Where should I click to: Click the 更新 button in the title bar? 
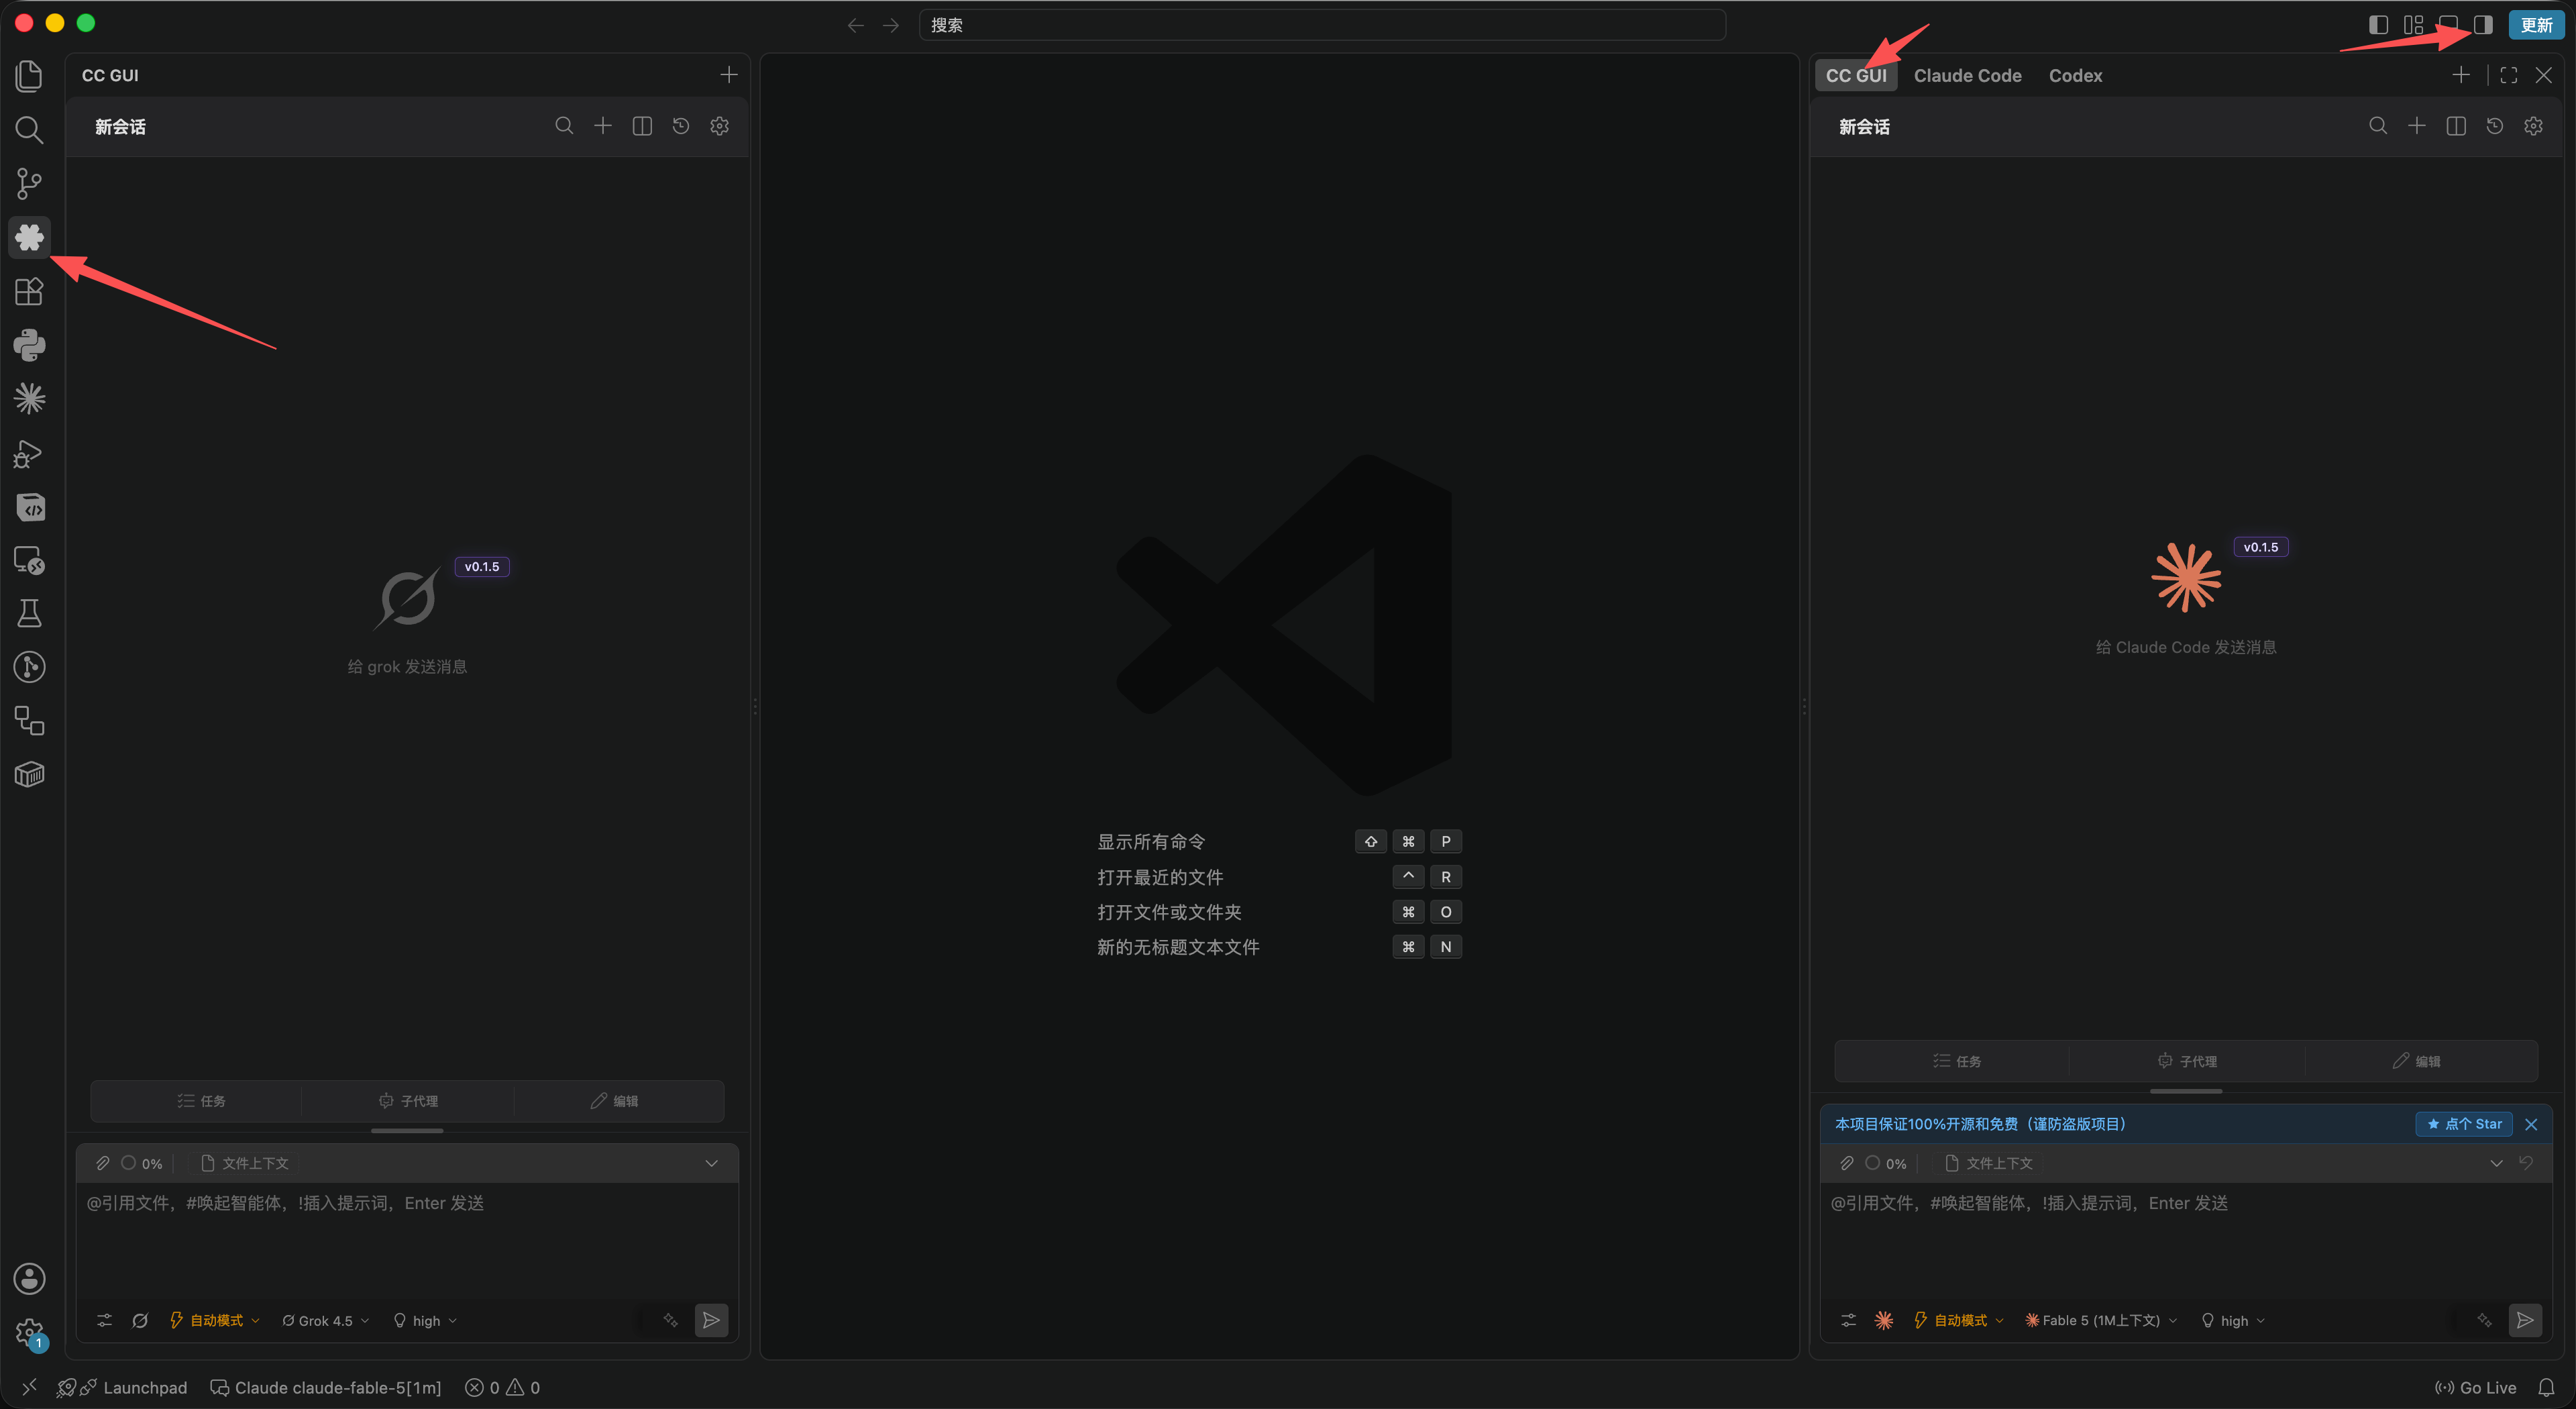pyautogui.click(x=2536, y=25)
